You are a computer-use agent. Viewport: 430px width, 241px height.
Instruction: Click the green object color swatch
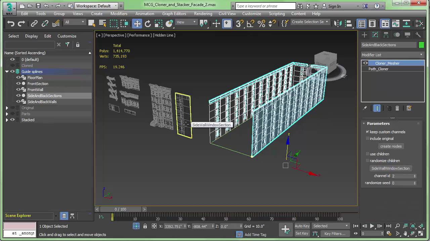tap(421, 45)
